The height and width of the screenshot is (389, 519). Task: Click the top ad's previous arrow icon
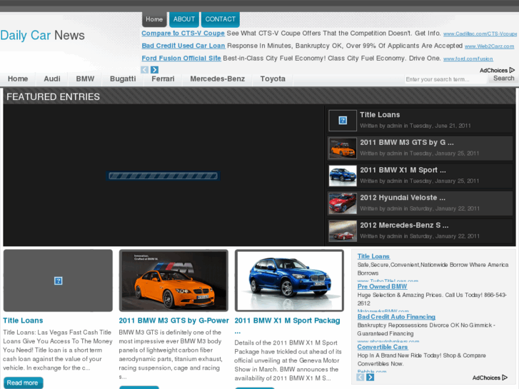click(x=145, y=70)
